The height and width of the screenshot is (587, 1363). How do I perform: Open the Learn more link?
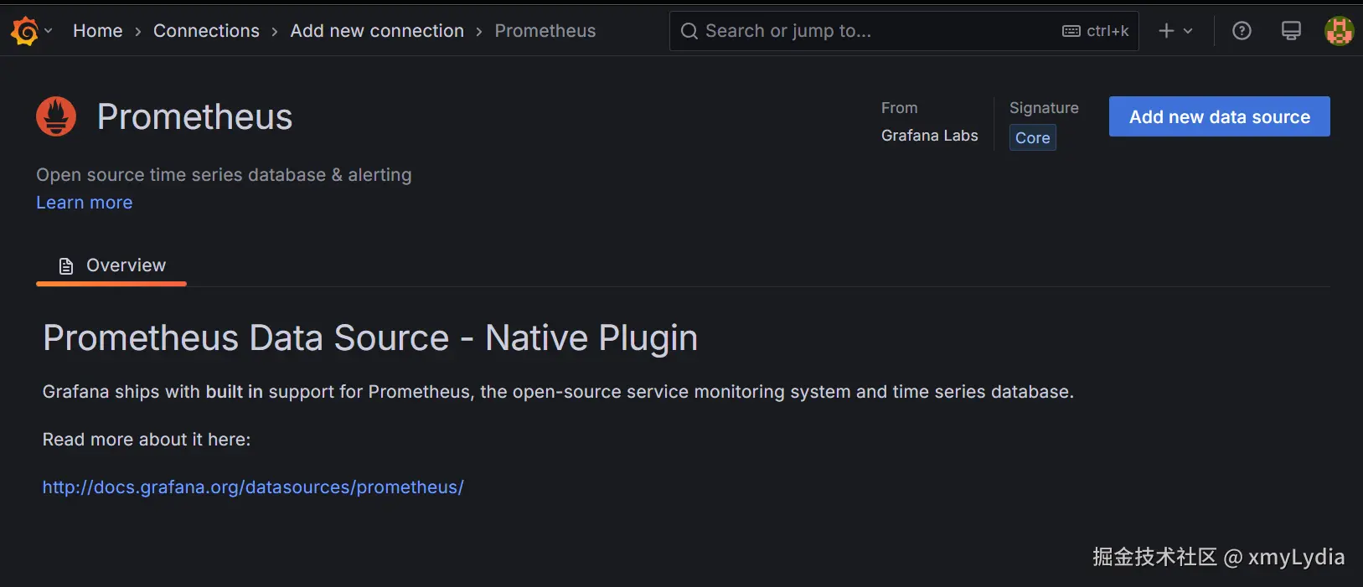(x=85, y=203)
